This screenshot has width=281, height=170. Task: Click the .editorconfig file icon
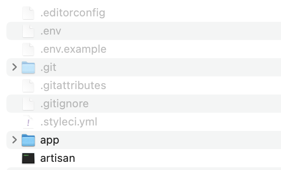coord(28,13)
